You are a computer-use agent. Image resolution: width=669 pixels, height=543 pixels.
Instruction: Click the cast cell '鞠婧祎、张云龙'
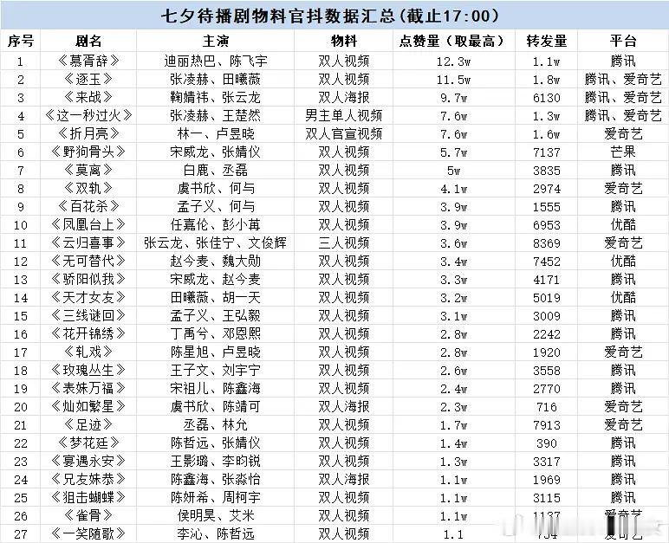pyautogui.click(x=216, y=98)
